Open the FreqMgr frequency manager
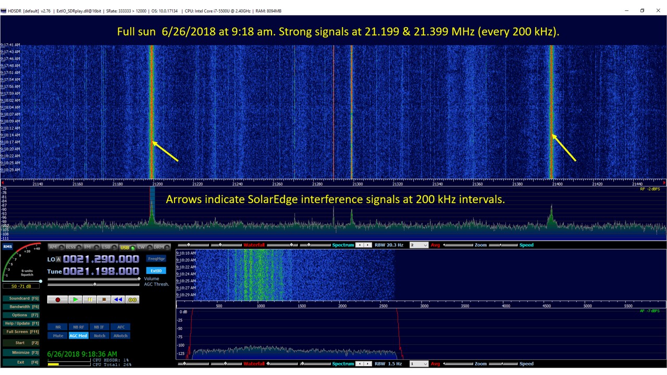 click(x=156, y=258)
